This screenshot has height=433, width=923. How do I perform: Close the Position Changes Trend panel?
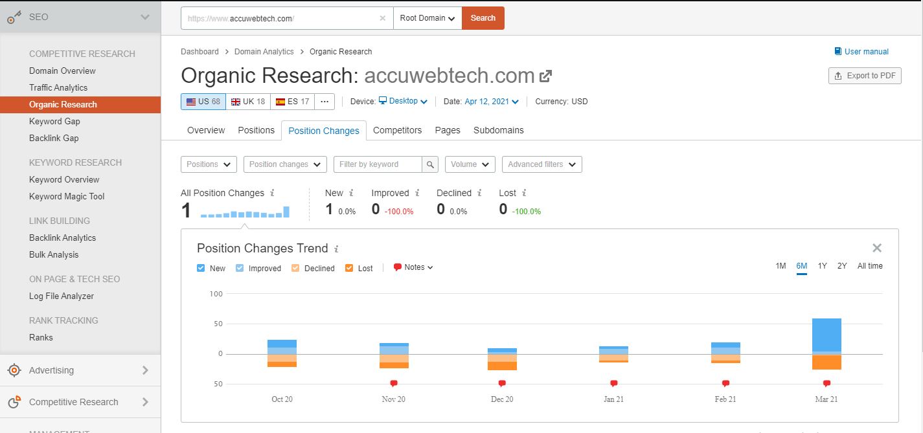coord(877,248)
